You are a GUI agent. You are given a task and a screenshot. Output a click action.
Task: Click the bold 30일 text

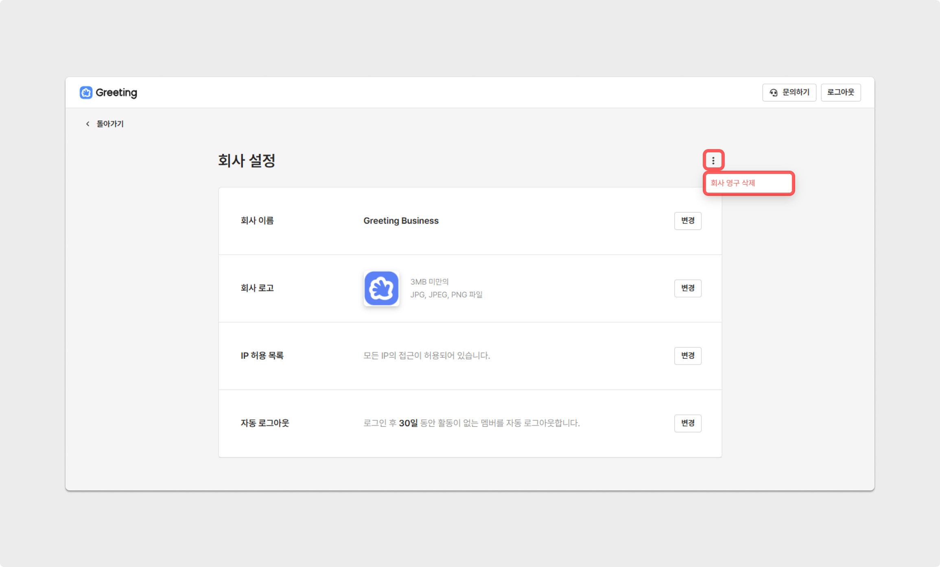tap(408, 423)
